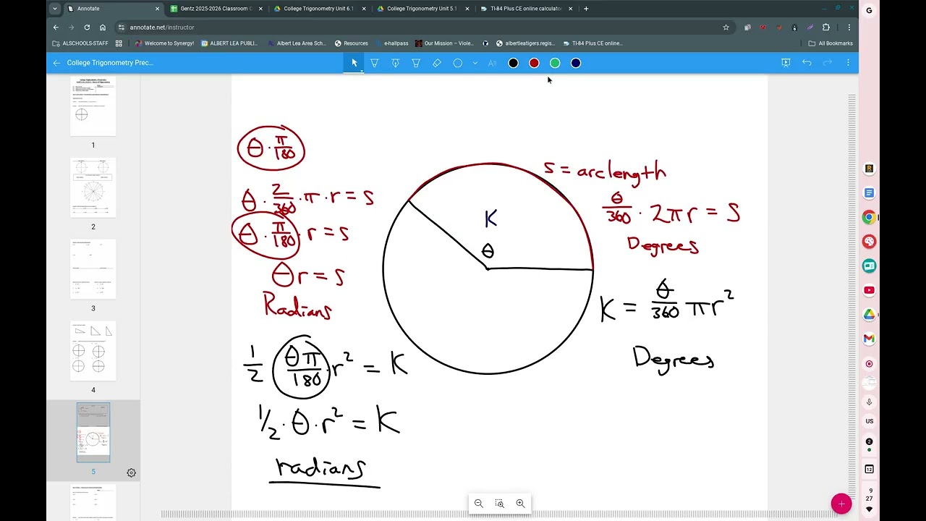Open Gmail from the shelf
Viewport: 926px width, 521px height.
pyautogui.click(x=870, y=339)
